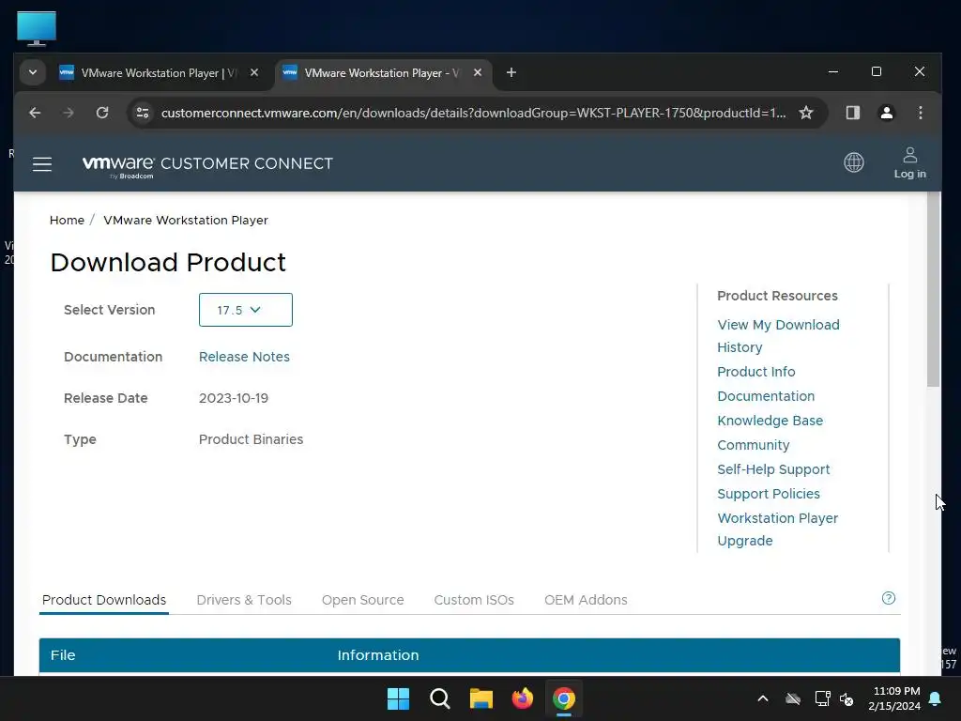Click the release date 2023-10-19

pos(234,398)
